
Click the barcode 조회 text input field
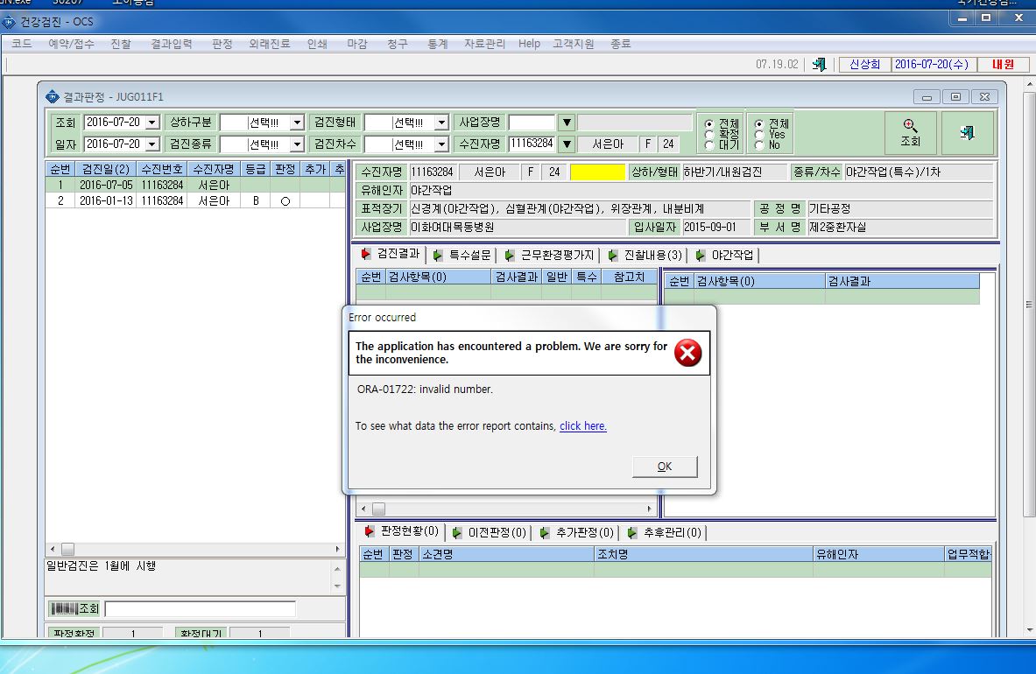pos(201,608)
